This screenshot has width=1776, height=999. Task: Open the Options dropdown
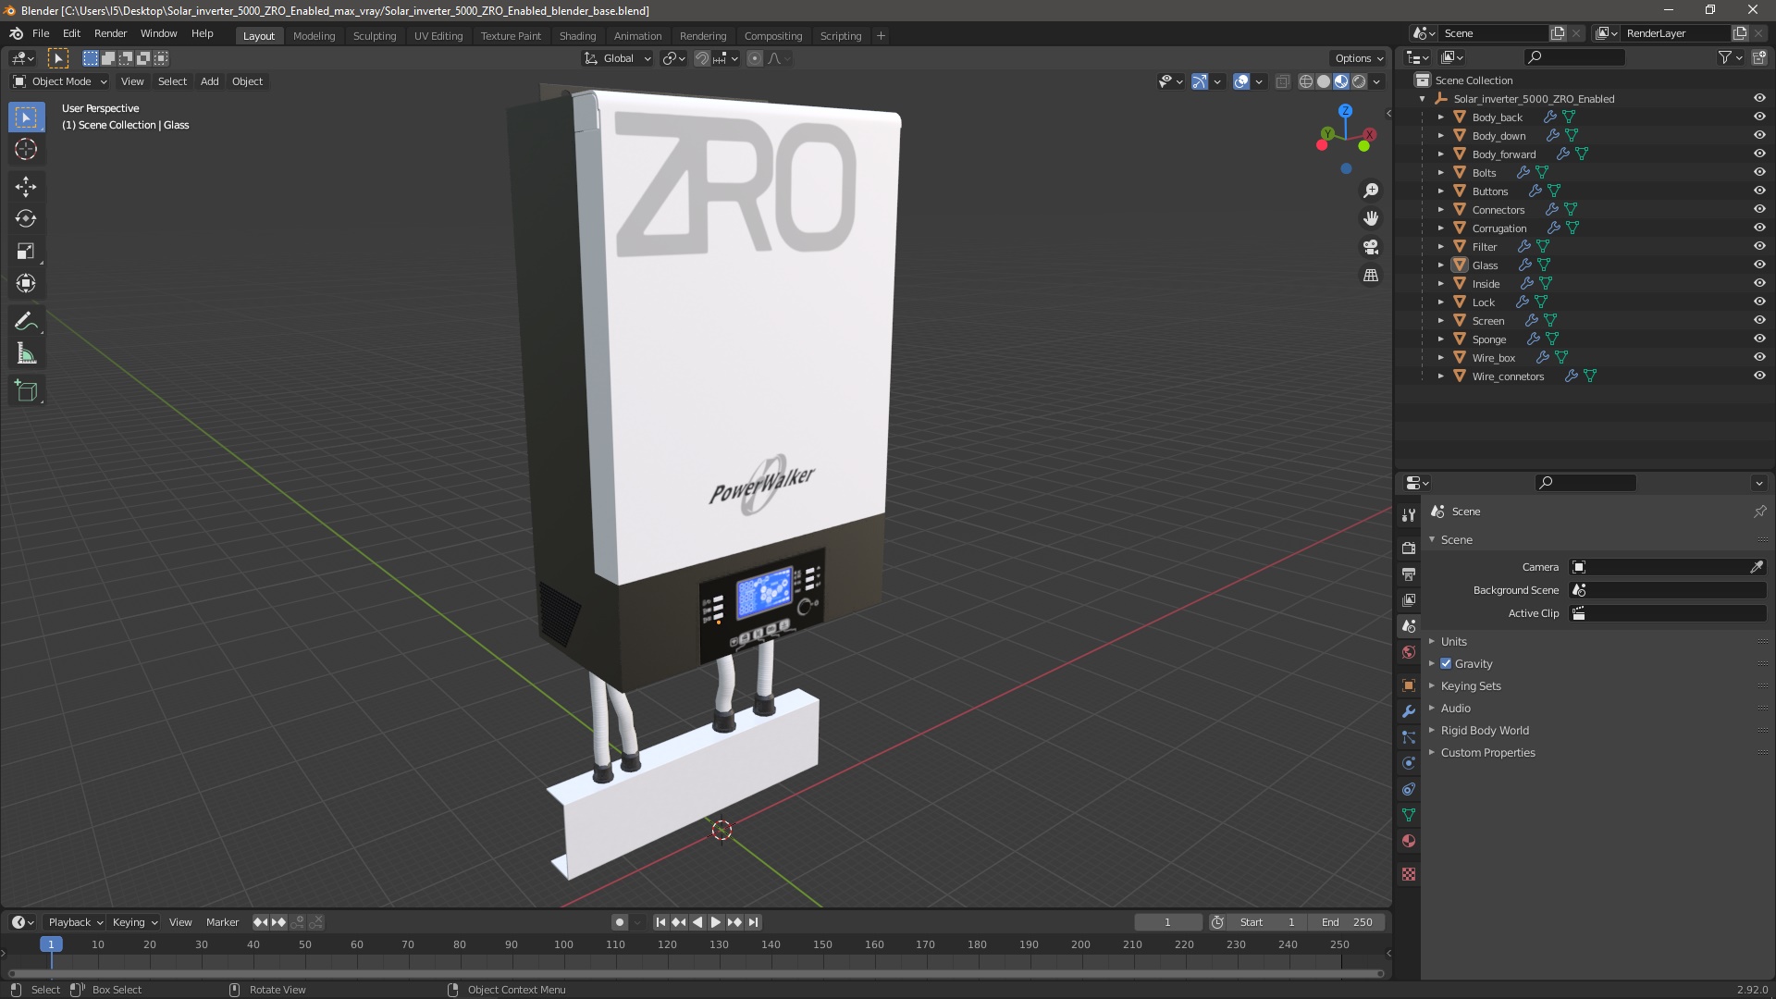(1358, 58)
